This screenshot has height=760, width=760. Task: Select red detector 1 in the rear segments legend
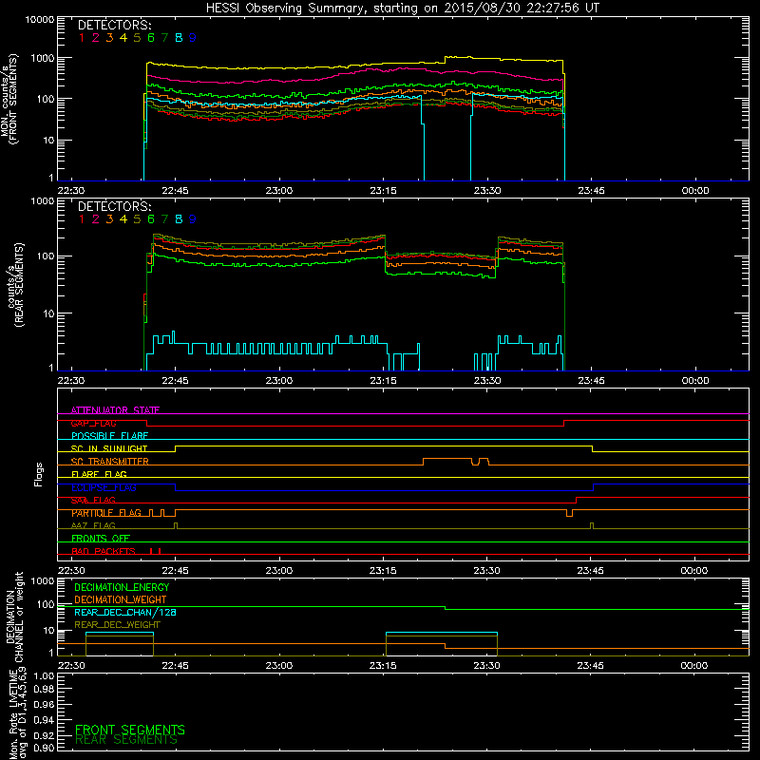click(82, 219)
